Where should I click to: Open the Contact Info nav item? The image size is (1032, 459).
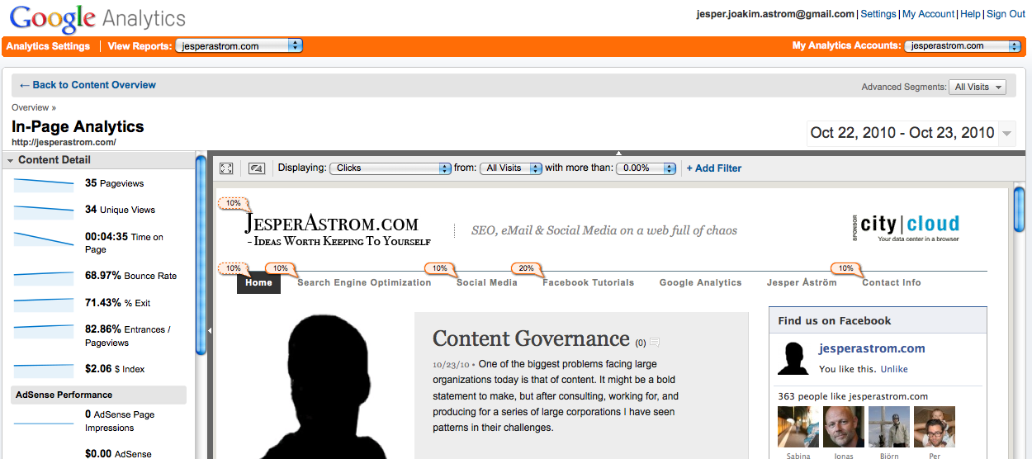point(892,282)
